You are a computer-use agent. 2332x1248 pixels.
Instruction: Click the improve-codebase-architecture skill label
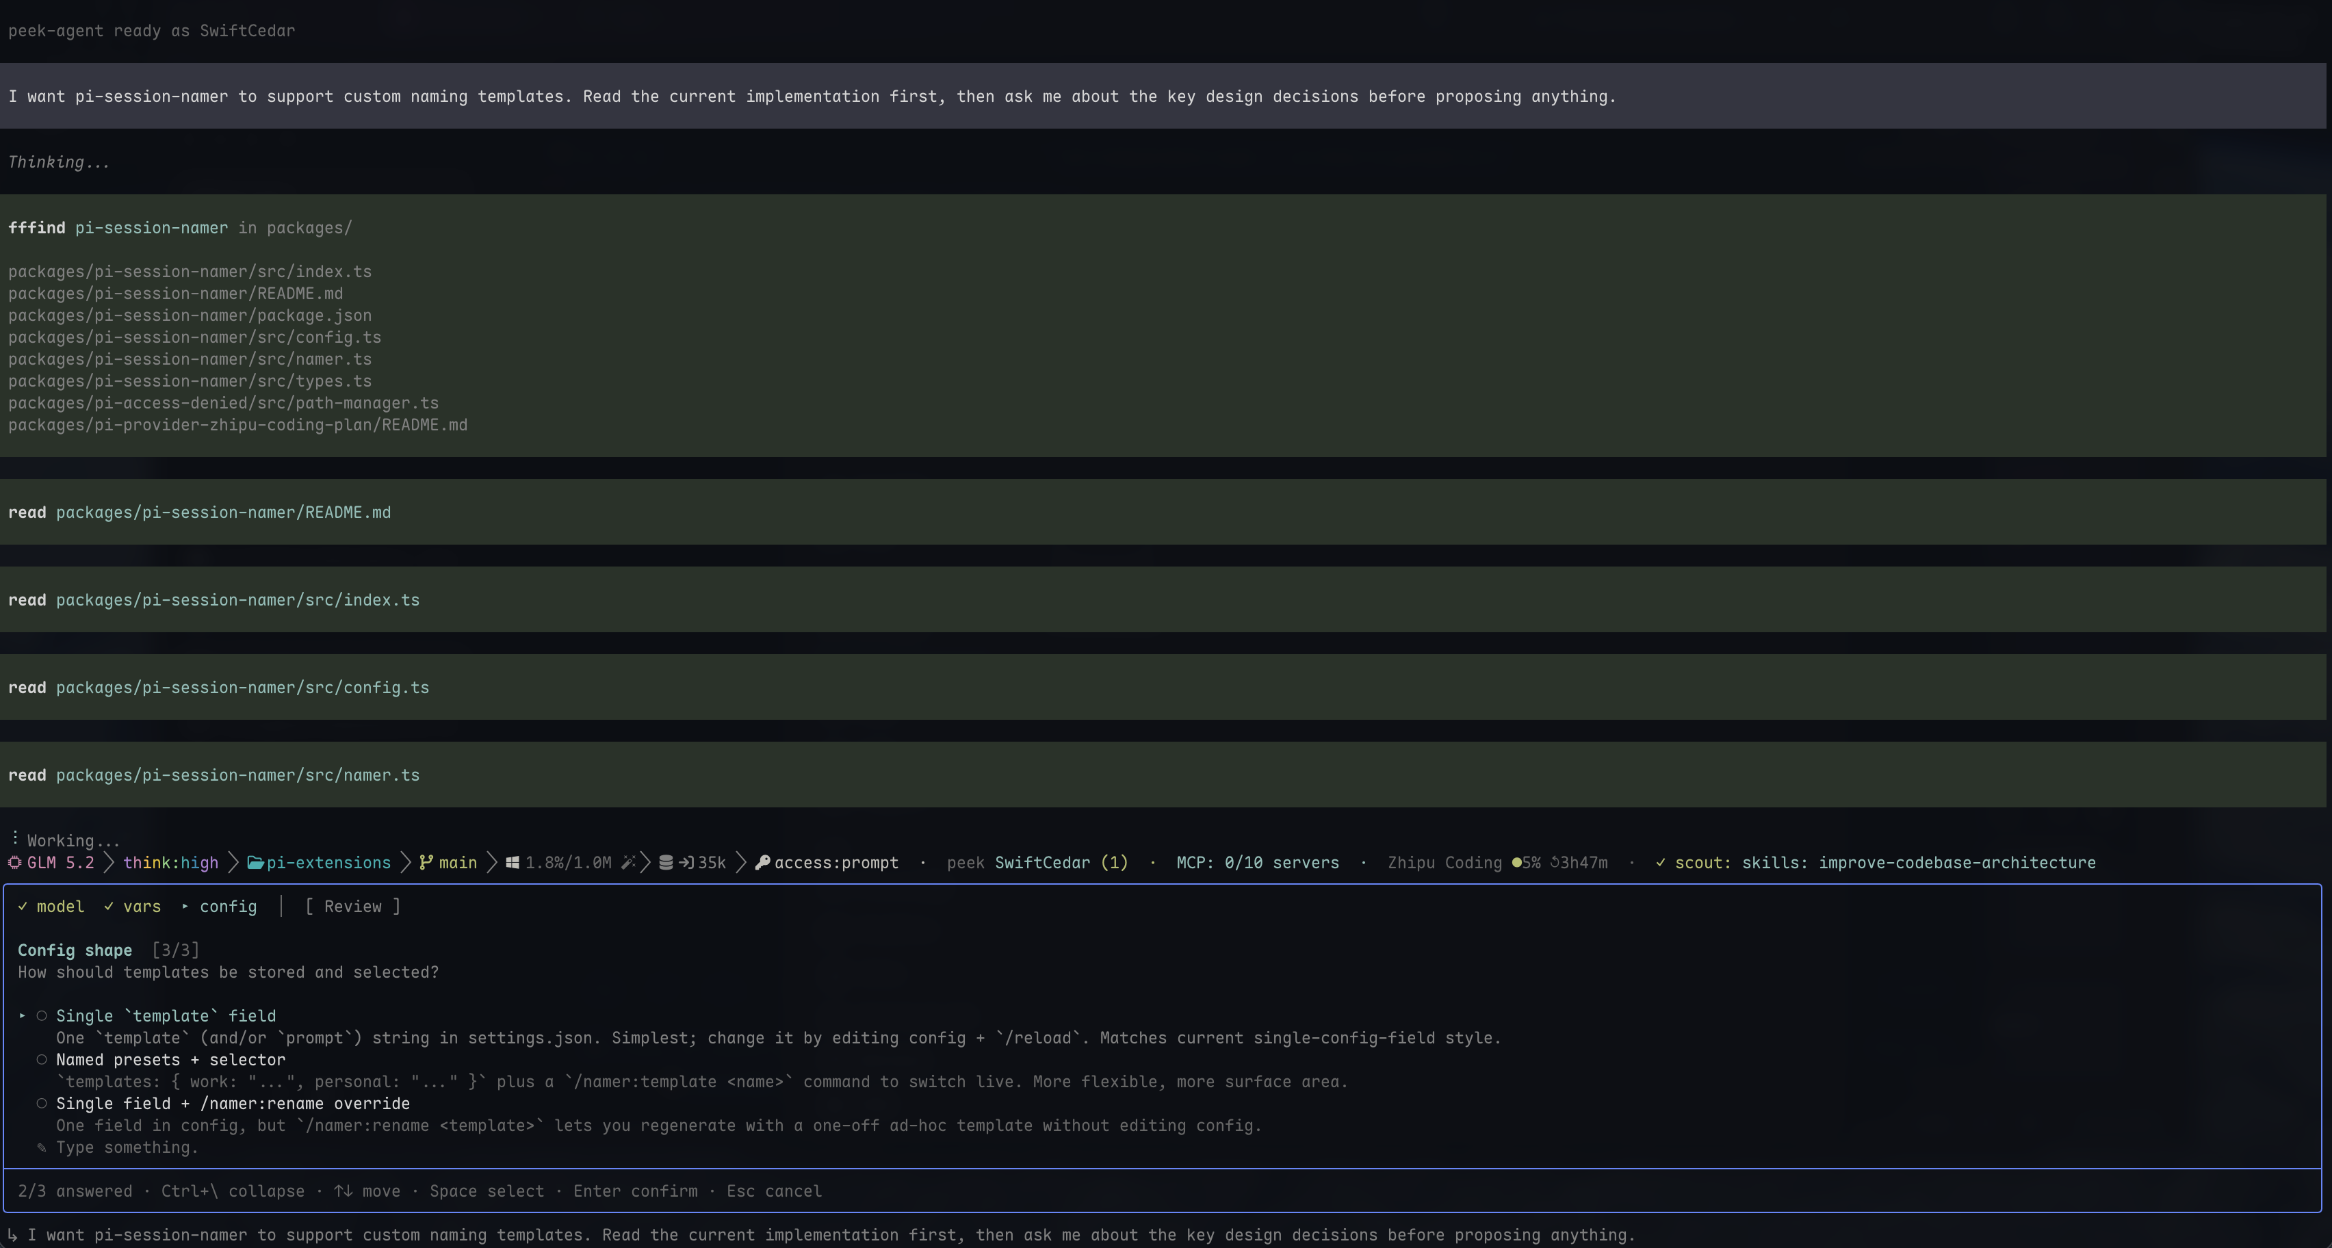(x=1957, y=863)
